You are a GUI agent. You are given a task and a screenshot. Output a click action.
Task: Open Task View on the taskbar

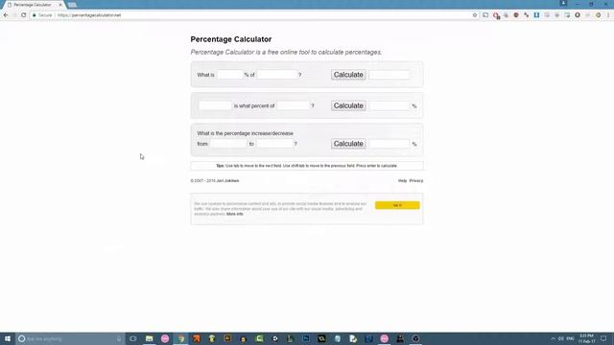pyautogui.click(x=133, y=338)
